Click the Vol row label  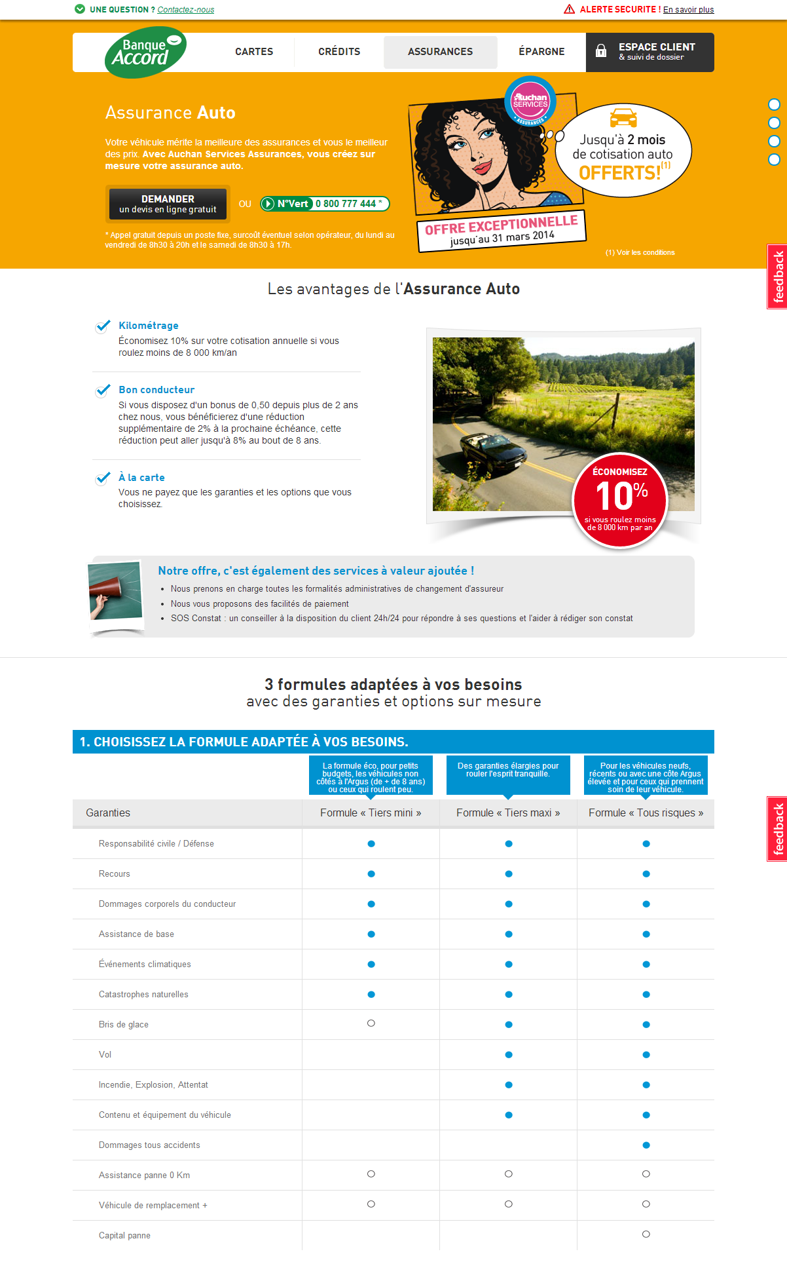tap(105, 1055)
